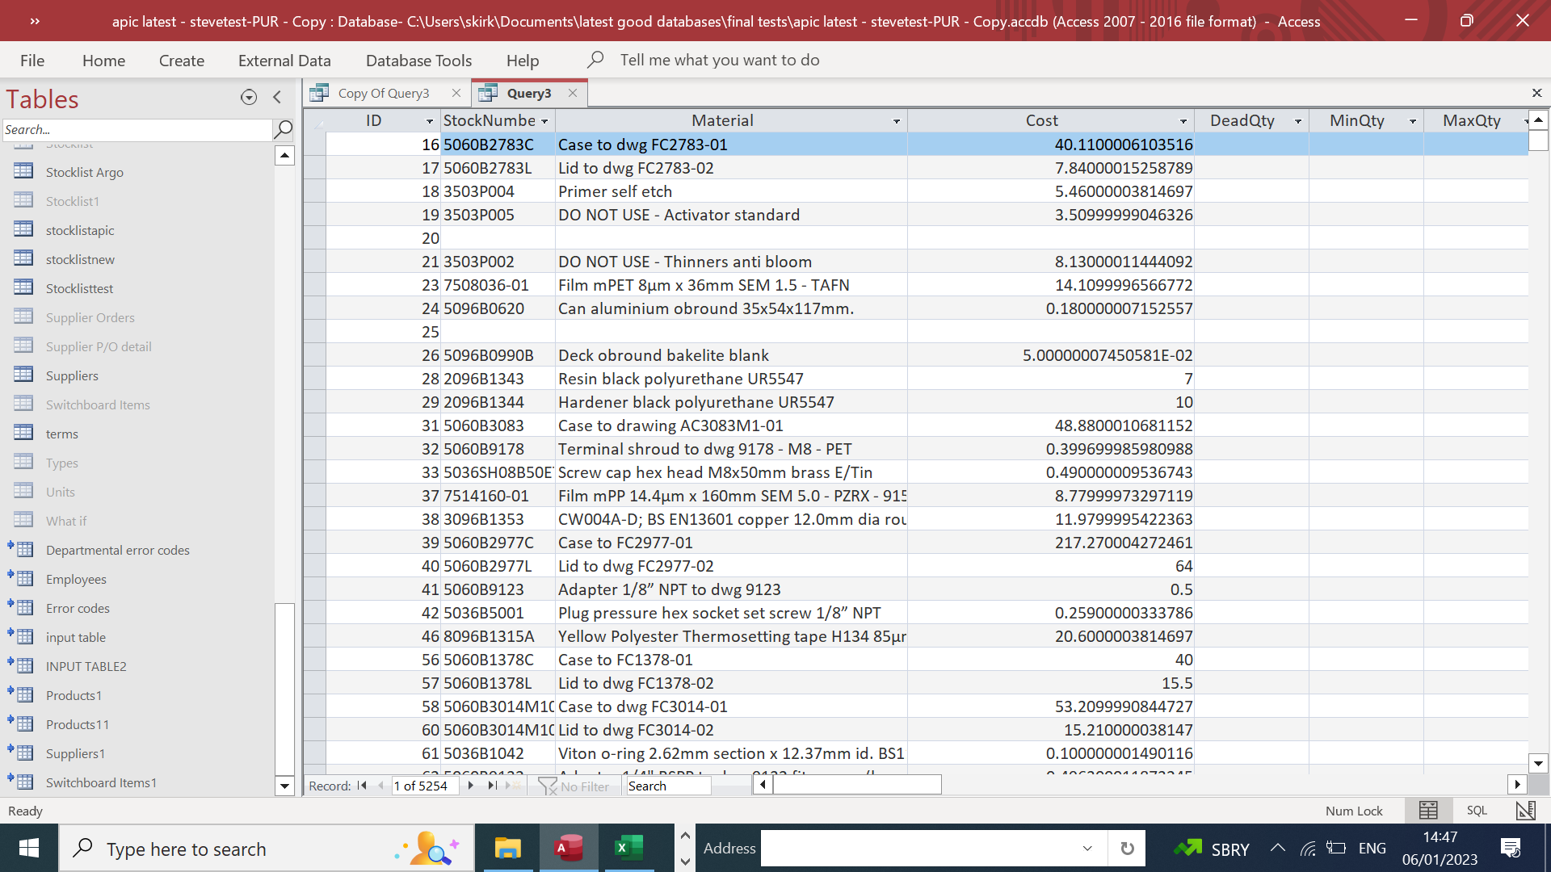Screen dimensions: 1551x872
Task: Open the ID column filter dropdown
Action: (x=430, y=121)
